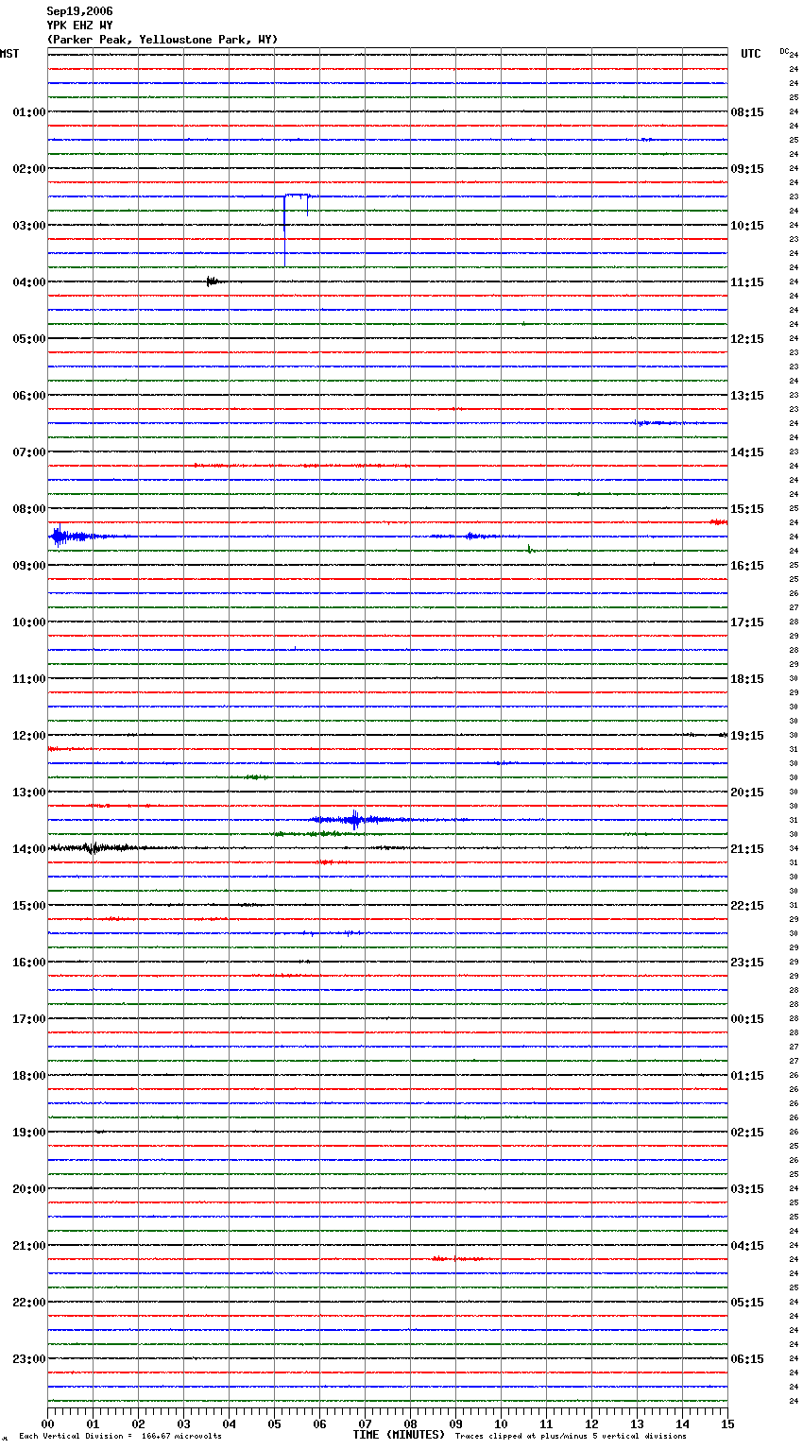
Task: Click 'Traces clipped at plus/minus 5 vertical divisions'
Action: click(x=571, y=1436)
